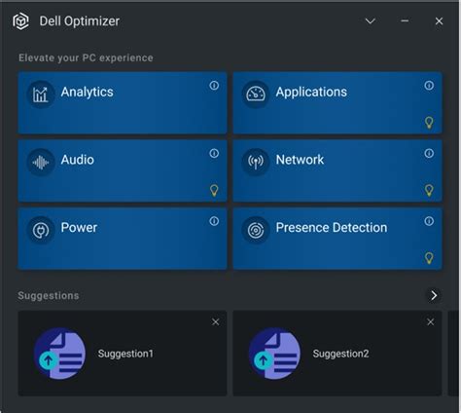
Task: Click the Suggestion1 text
Action: (x=125, y=354)
